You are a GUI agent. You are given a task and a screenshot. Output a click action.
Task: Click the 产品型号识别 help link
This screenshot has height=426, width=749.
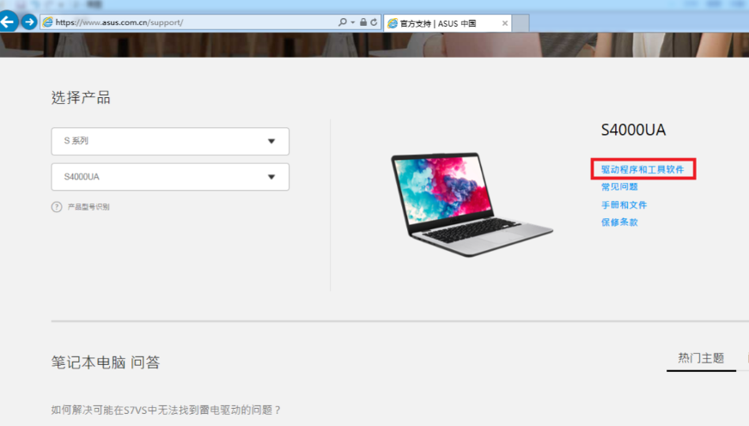[x=88, y=207]
